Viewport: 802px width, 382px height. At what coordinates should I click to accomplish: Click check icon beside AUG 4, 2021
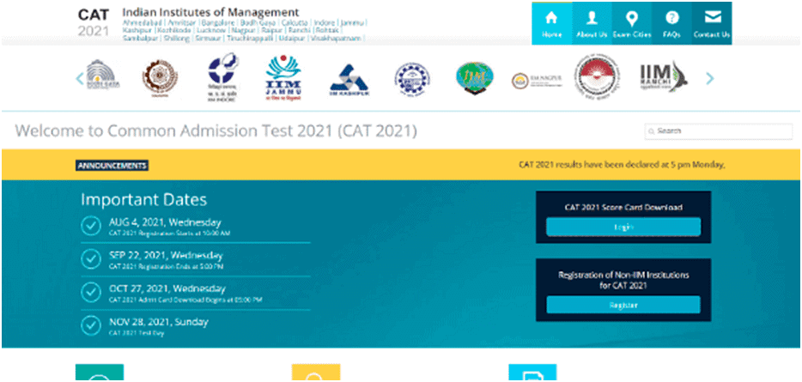pos(91,226)
